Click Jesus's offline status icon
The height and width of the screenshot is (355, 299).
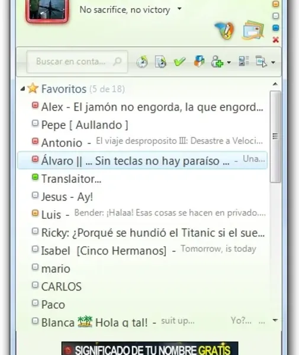[x=35, y=195]
